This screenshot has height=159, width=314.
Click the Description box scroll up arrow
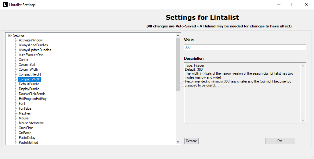[x=303, y=66]
